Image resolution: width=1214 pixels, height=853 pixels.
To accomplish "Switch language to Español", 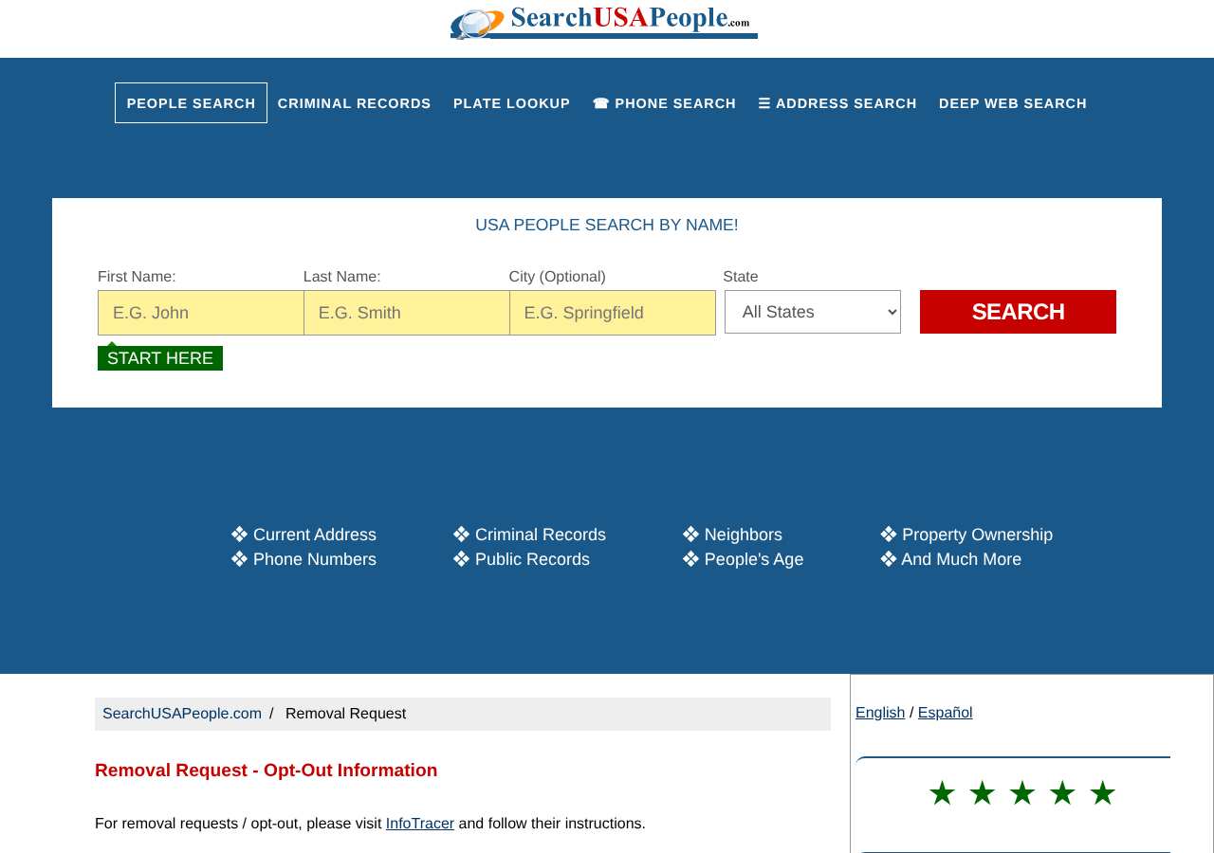I will coord(946,713).
